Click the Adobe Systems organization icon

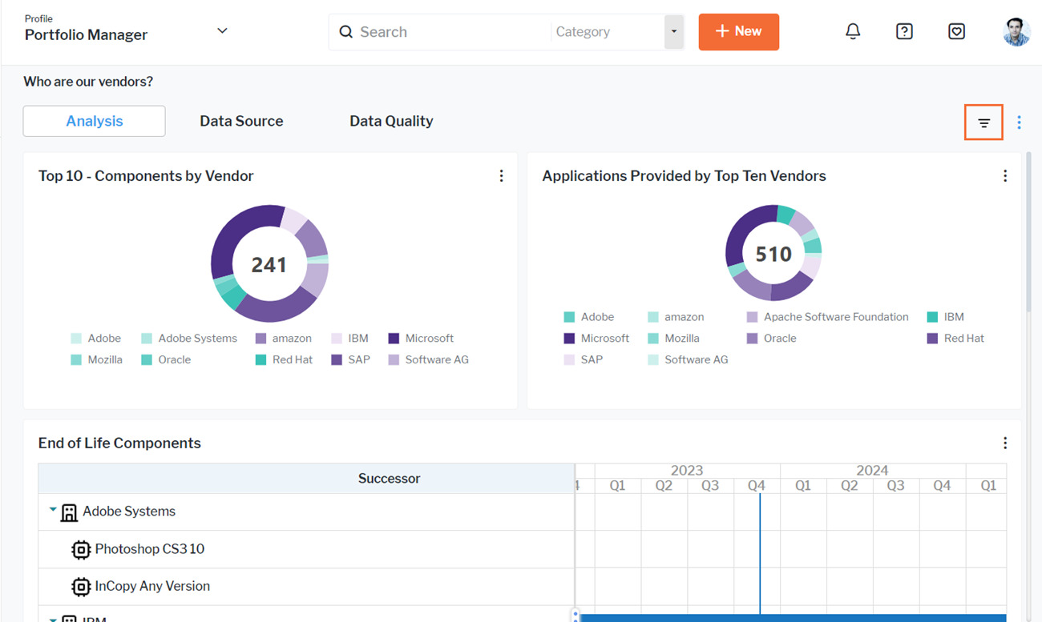tap(70, 512)
